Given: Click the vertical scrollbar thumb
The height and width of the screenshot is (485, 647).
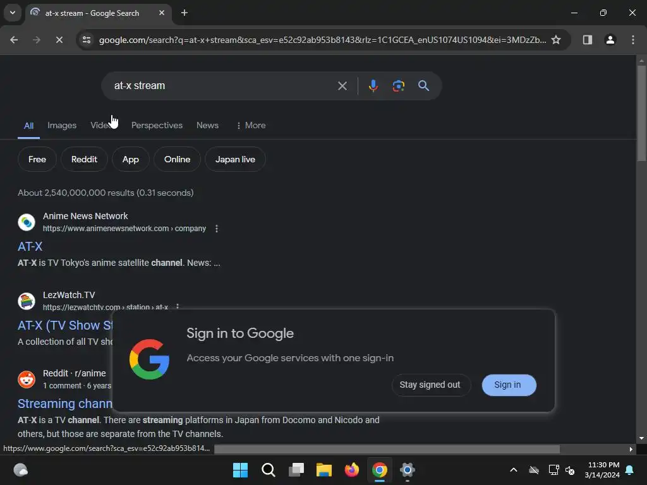Looking at the screenshot, I should pos(641,114).
